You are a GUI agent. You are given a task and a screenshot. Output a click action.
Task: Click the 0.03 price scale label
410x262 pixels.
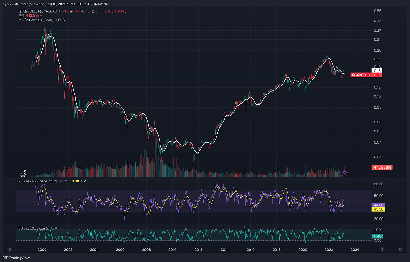click(377, 157)
